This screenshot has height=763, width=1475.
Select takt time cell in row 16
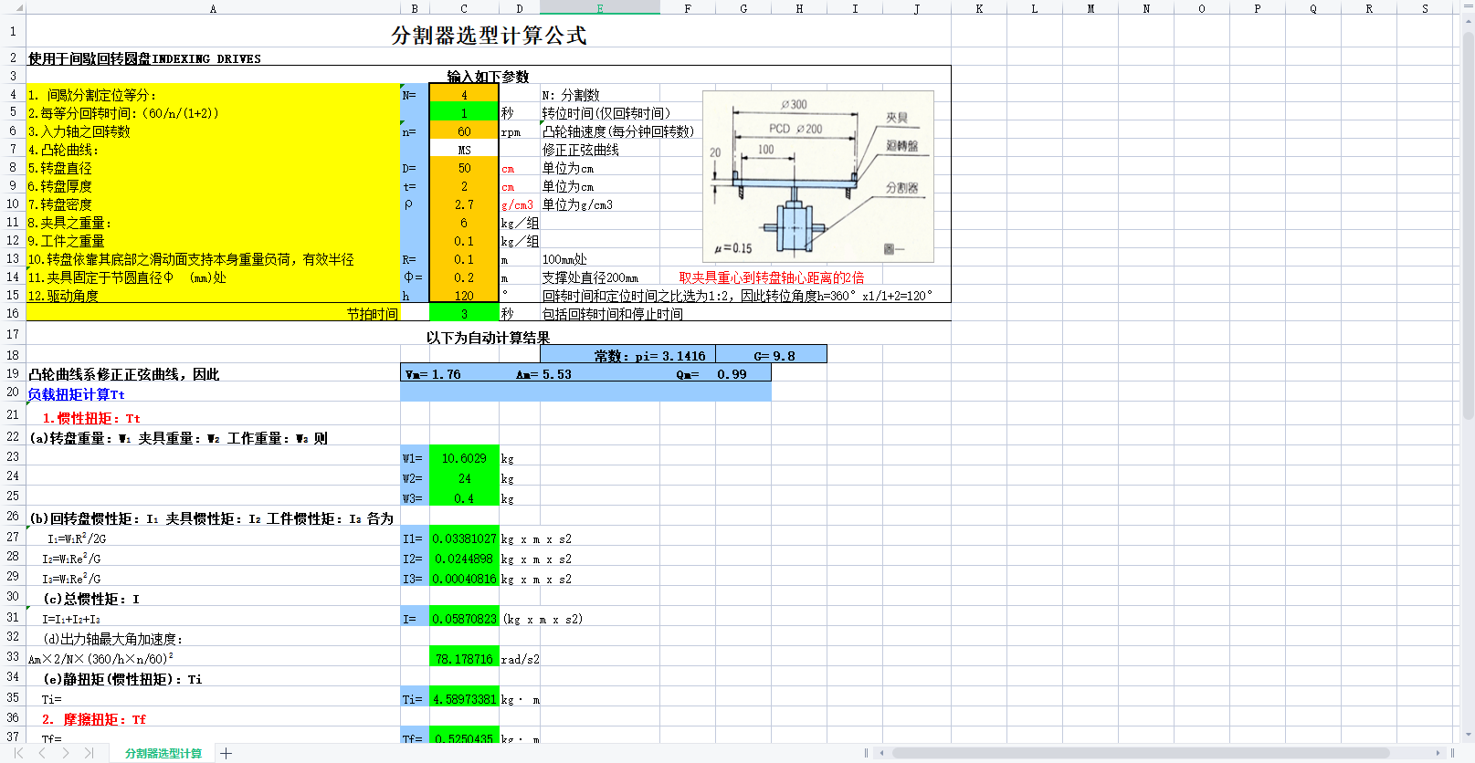point(464,313)
